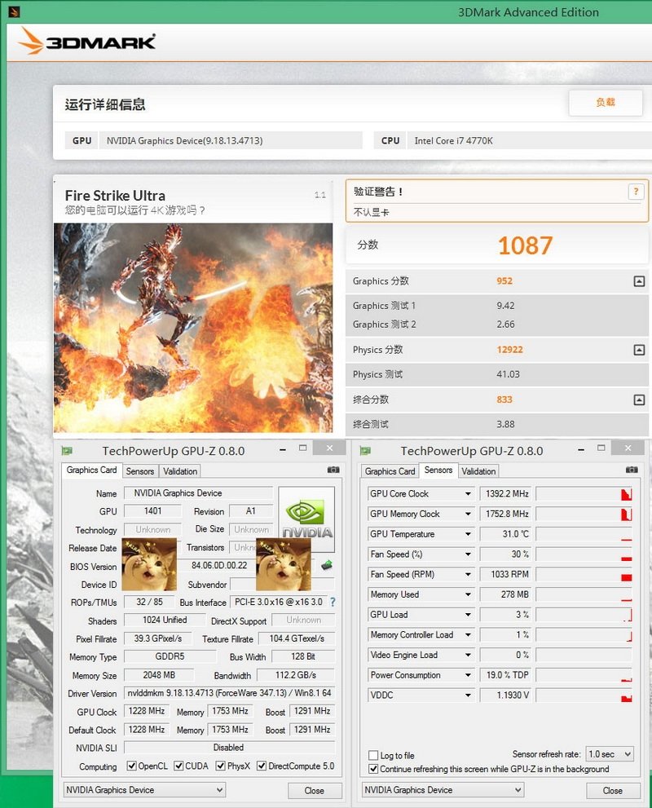The image size is (652, 808).
Task: Open device selector in left GPU-Z
Action: [145, 790]
